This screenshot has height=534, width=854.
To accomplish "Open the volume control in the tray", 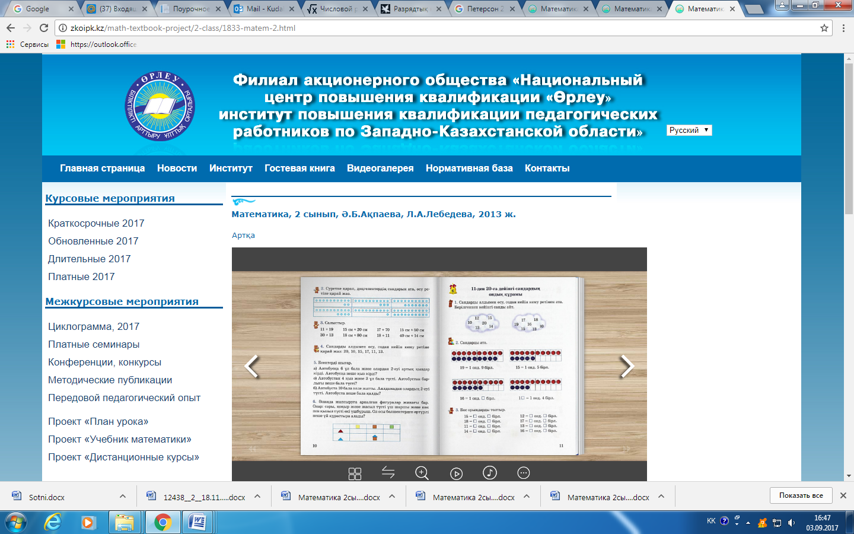I will [792, 523].
